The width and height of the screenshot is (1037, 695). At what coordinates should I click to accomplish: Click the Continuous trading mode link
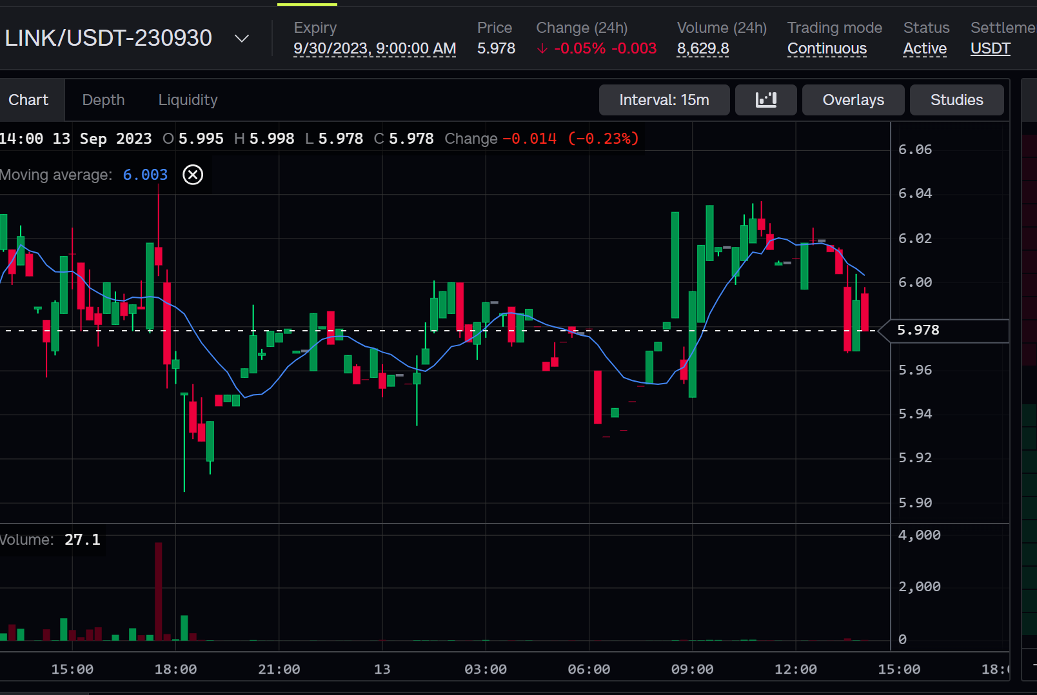point(827,48)
